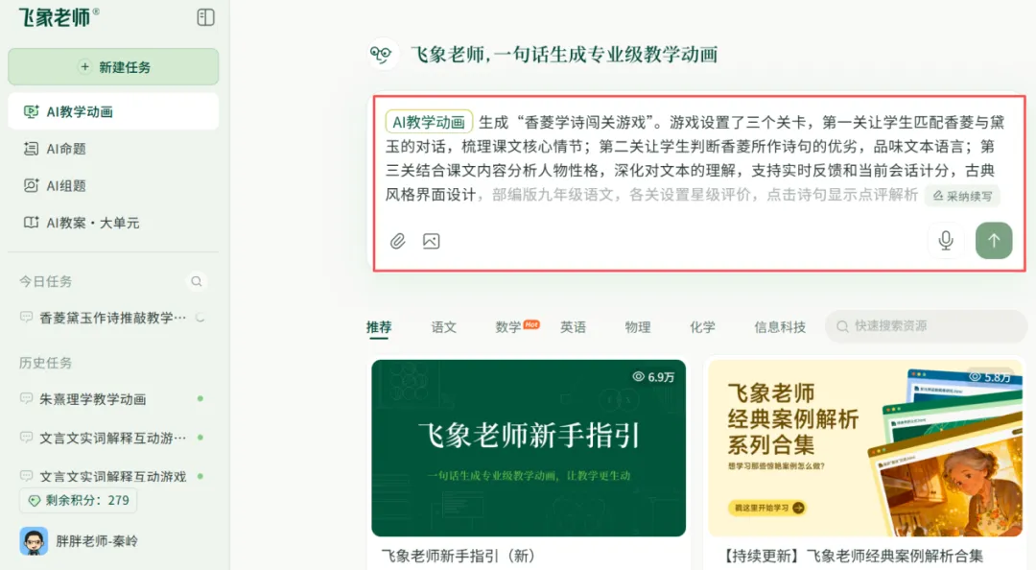This screenshot has width=1036, height=570.
Task: Switch to the 信息科技 tab
Action: [780, 326]
